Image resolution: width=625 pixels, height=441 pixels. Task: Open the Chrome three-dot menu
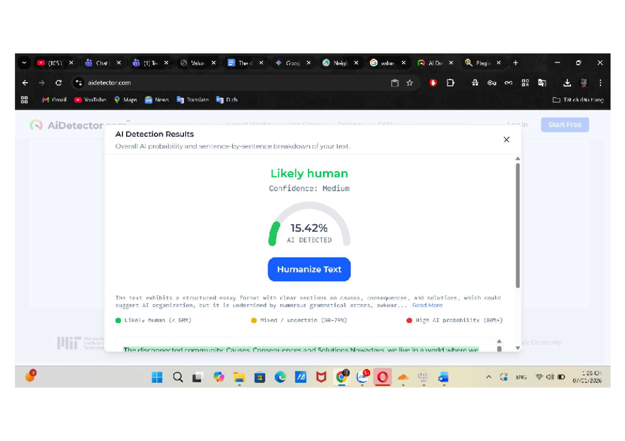pos(601,83)
